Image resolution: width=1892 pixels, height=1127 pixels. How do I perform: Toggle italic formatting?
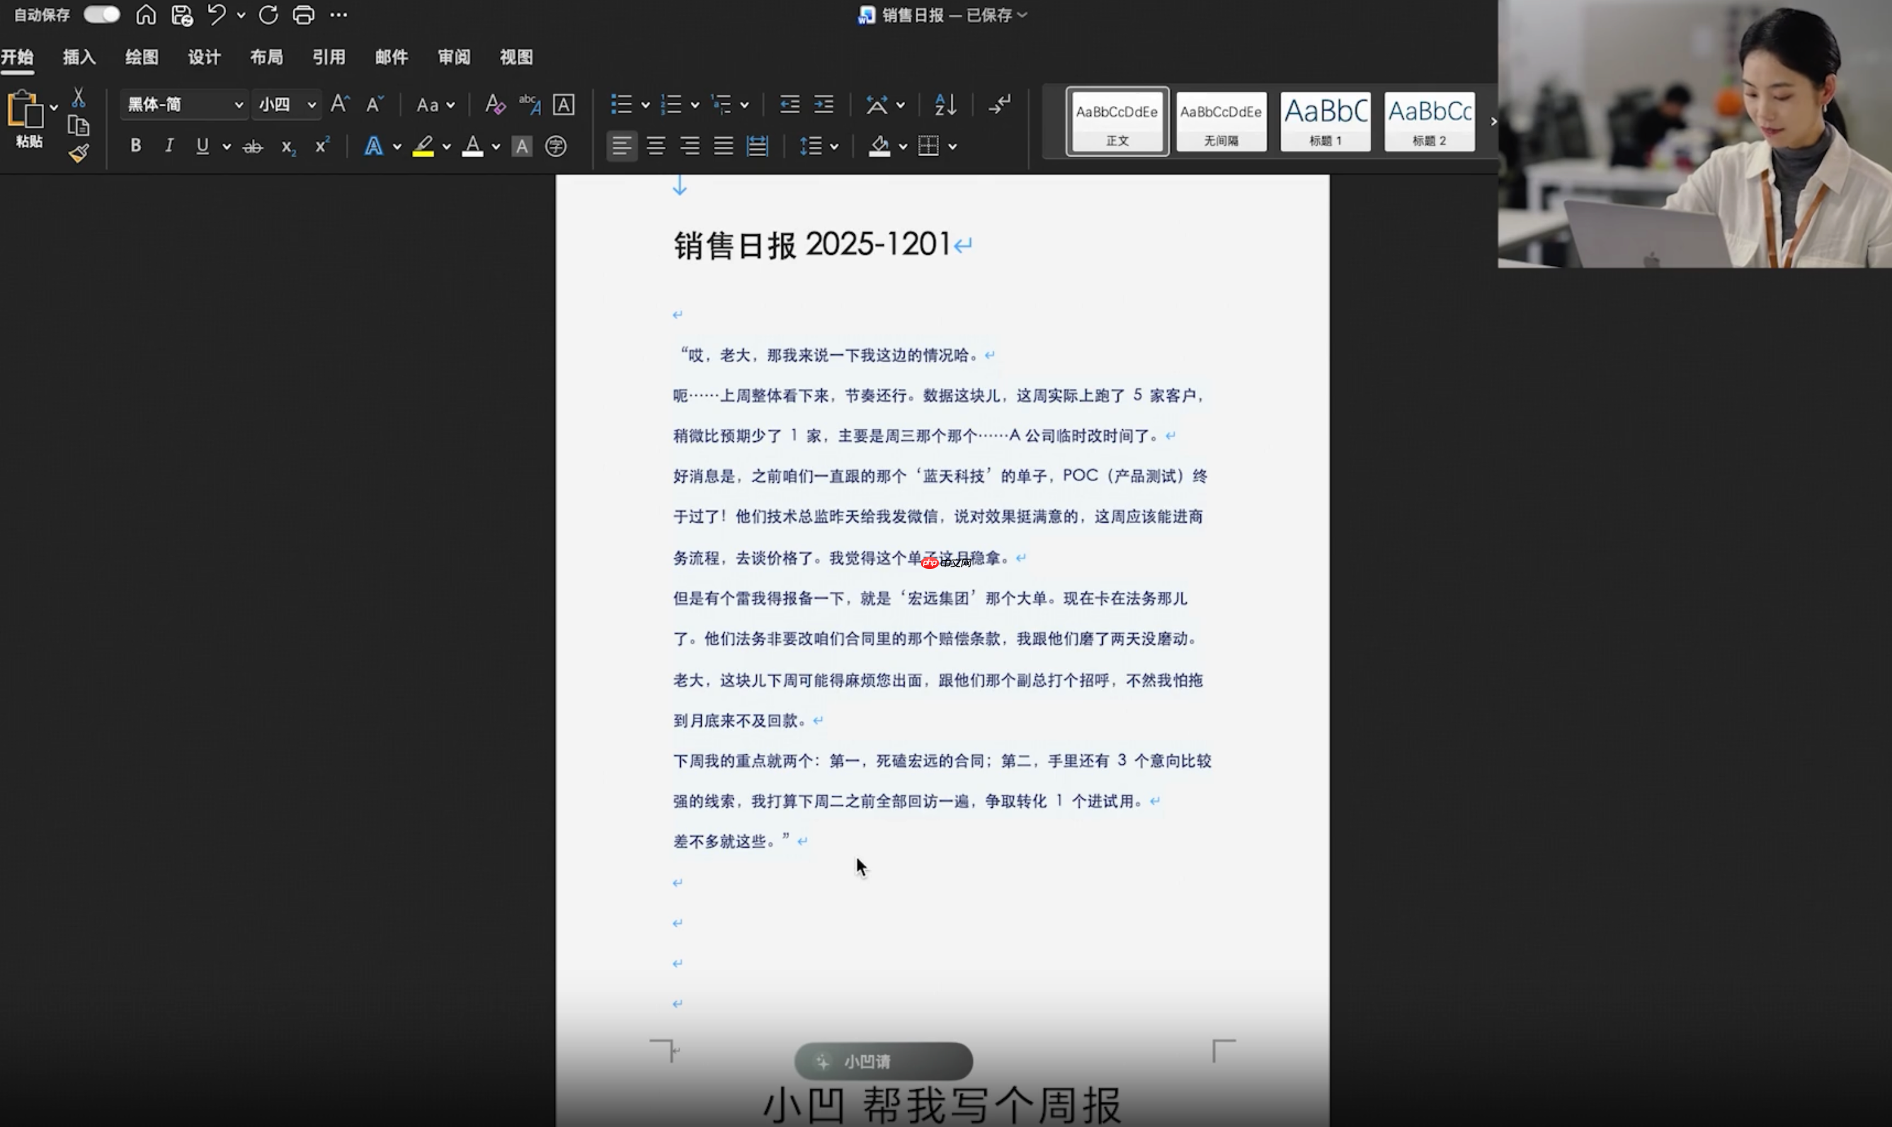[169, 146]
